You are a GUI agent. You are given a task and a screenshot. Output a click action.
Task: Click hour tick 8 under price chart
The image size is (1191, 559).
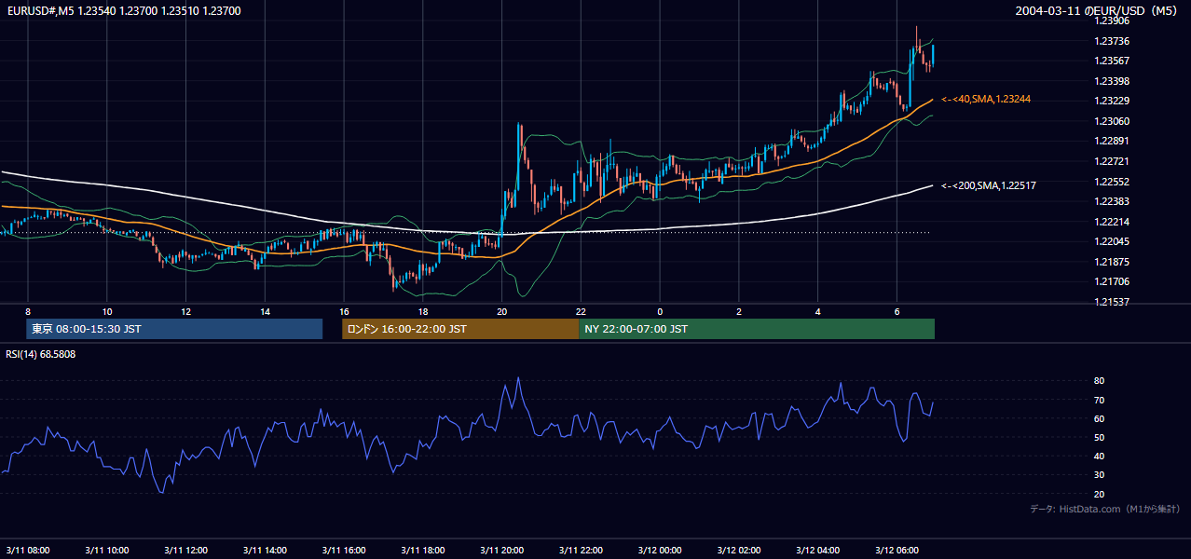28,311
